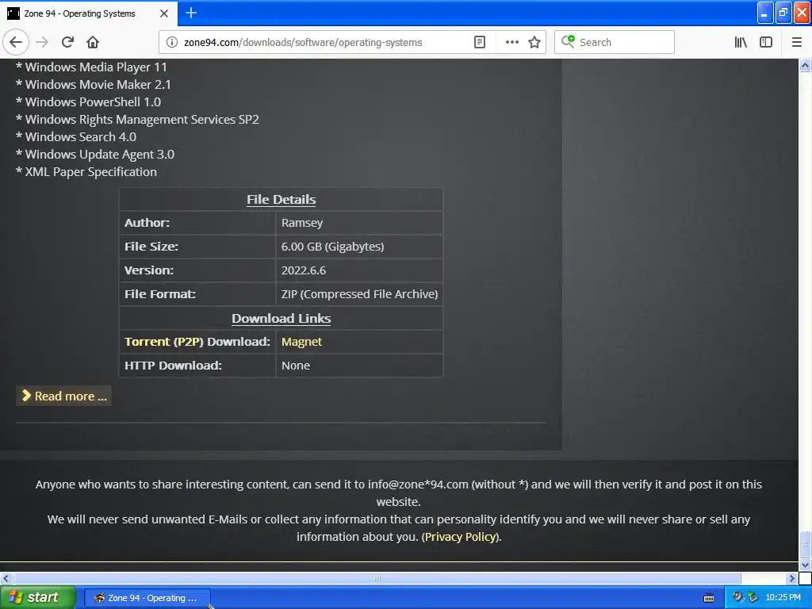Minimize the browser window

click(764, 13)
